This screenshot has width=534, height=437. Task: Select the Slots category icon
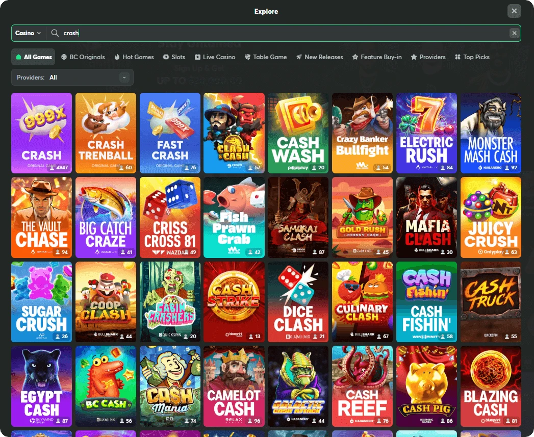point(166,57)
